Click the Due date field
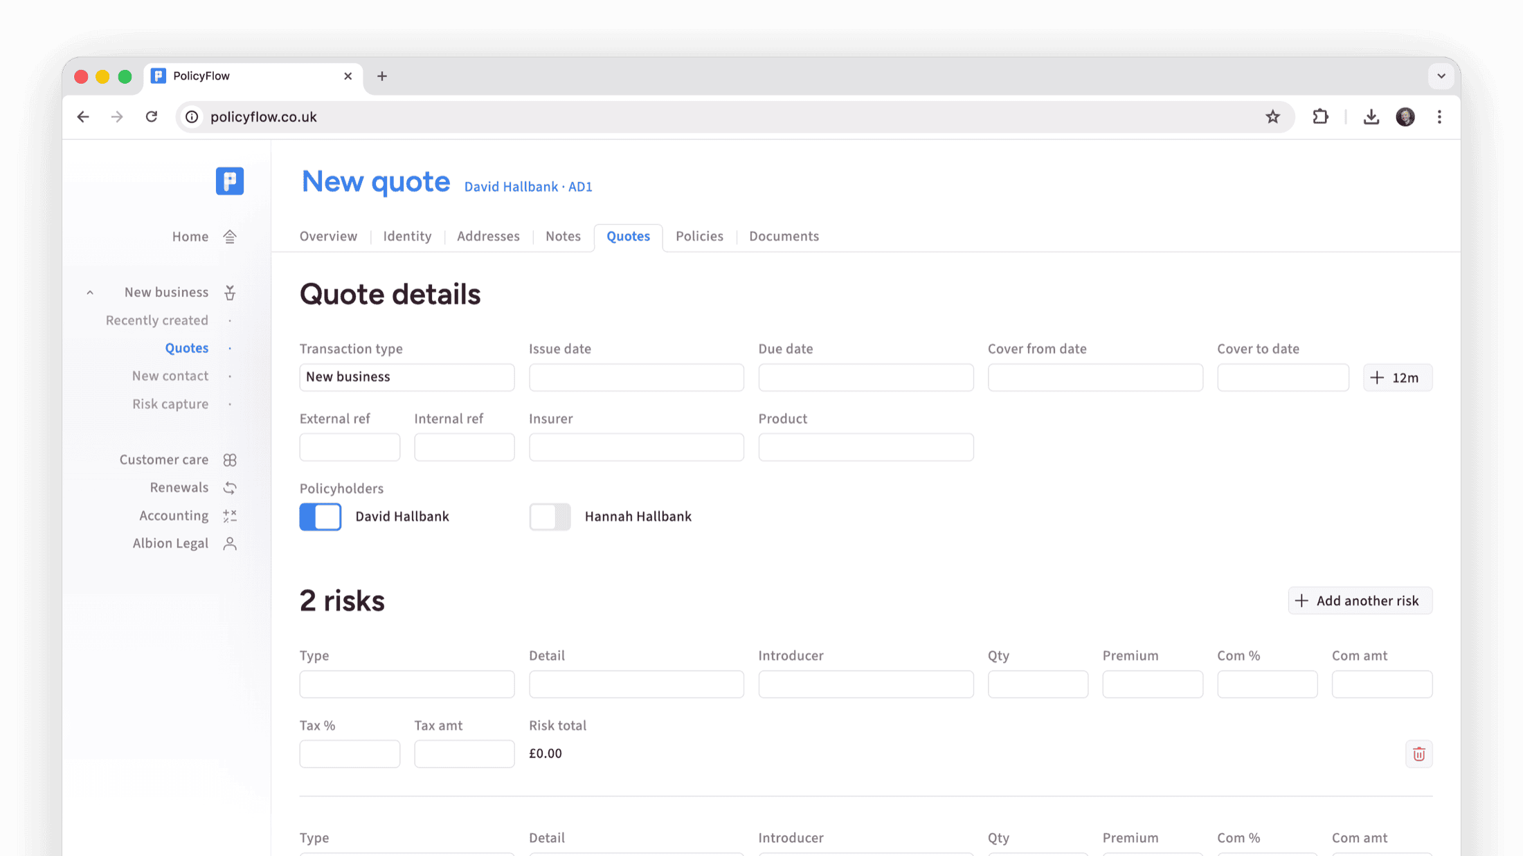 (x=865, y=377)
